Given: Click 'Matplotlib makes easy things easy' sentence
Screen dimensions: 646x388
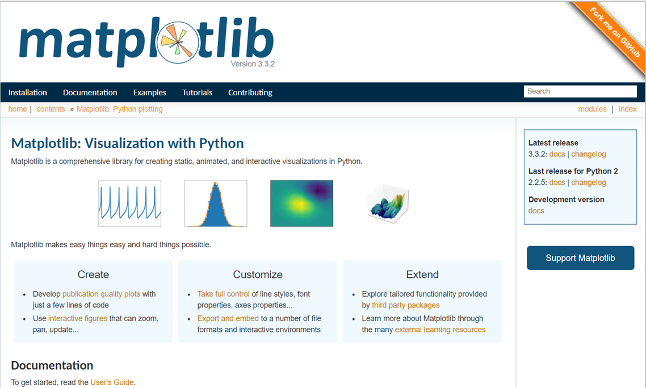Looking at the screenshot, I should 111,244.
